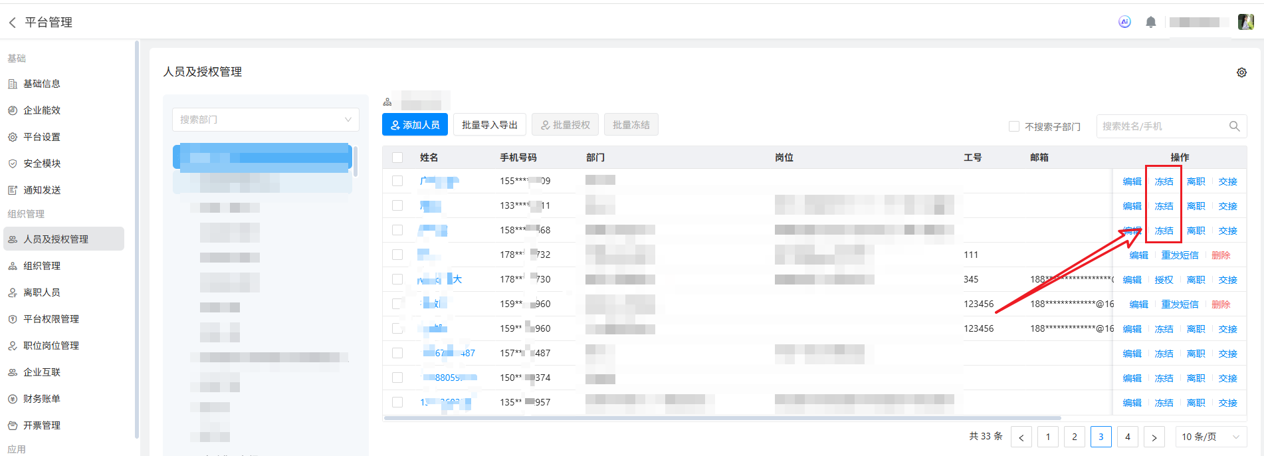Toggle the select-all checkbox in table header
This screenshot has width=1264, height=456.
click(397, 158)
